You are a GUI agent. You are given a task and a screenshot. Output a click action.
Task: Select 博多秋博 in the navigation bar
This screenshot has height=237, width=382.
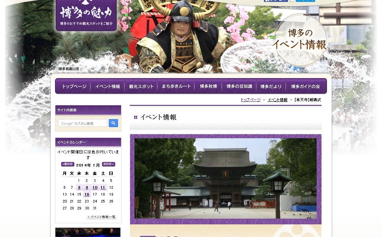click(208, 87)
